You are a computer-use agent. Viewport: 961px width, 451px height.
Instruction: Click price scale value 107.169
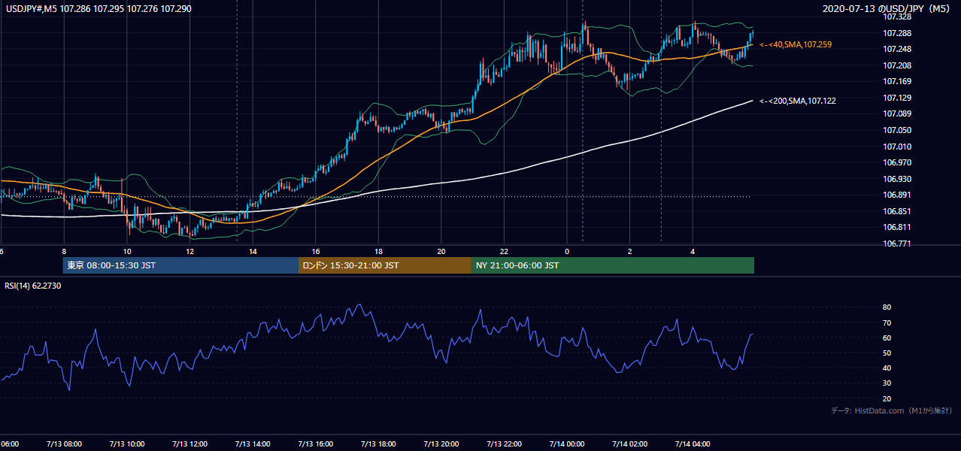pos(897,81)
